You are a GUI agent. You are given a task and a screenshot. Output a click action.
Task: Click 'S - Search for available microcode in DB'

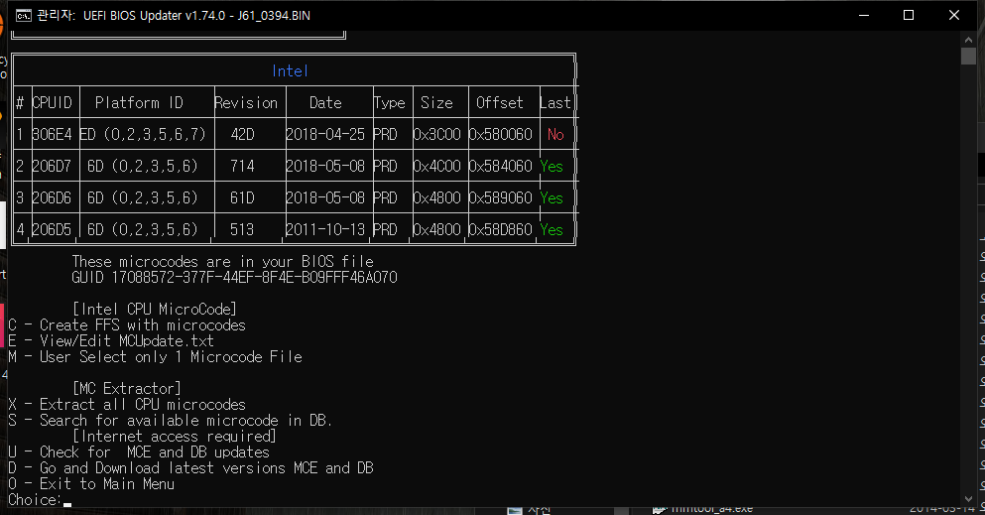coord(171,420)
